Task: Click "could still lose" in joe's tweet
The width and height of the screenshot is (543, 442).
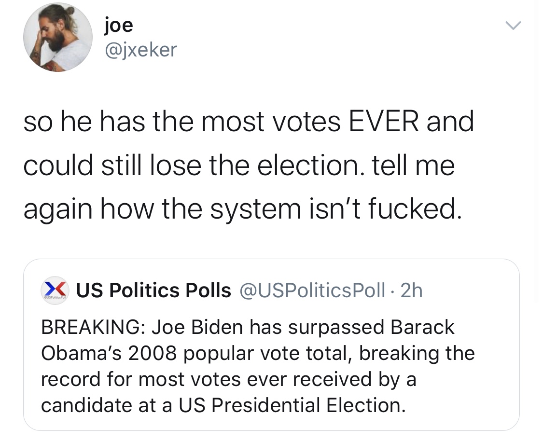Action: pos(112,166)
